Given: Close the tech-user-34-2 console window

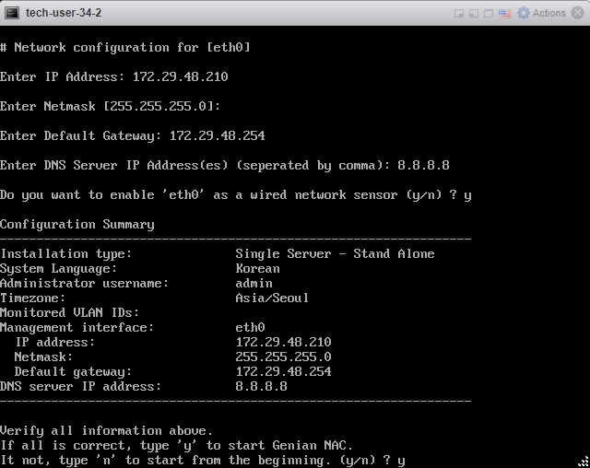Looking at the screenshot, I should point(578,13).
